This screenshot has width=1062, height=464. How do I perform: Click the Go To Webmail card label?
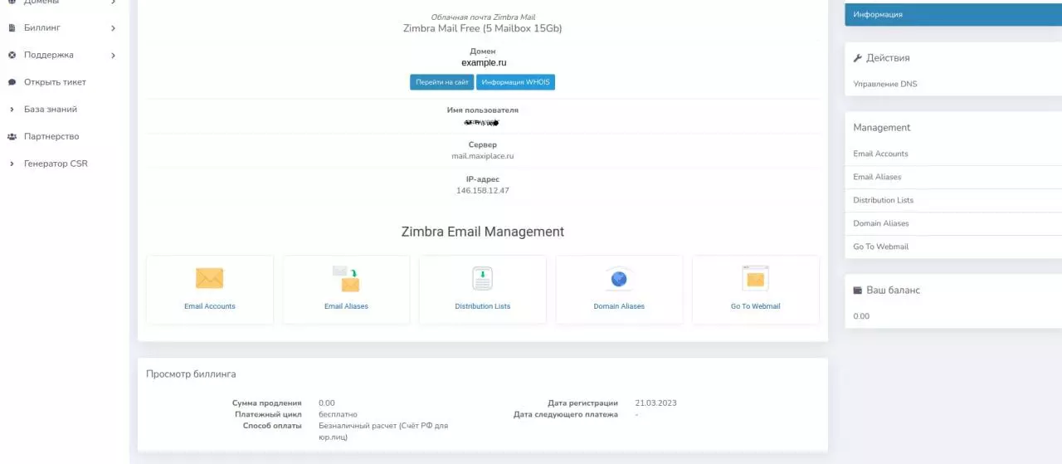click(x=756, y=306)
